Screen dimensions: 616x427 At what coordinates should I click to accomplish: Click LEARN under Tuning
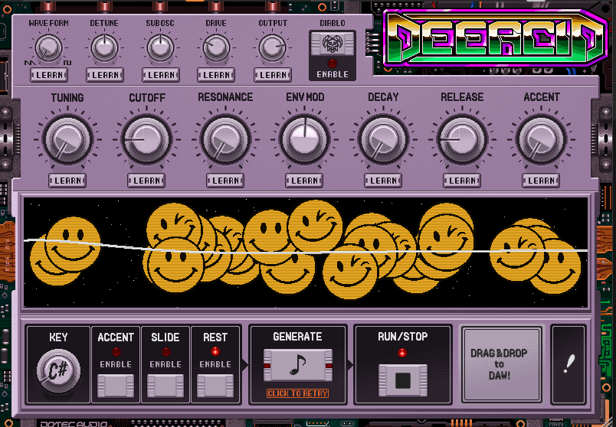pos(67,181)
